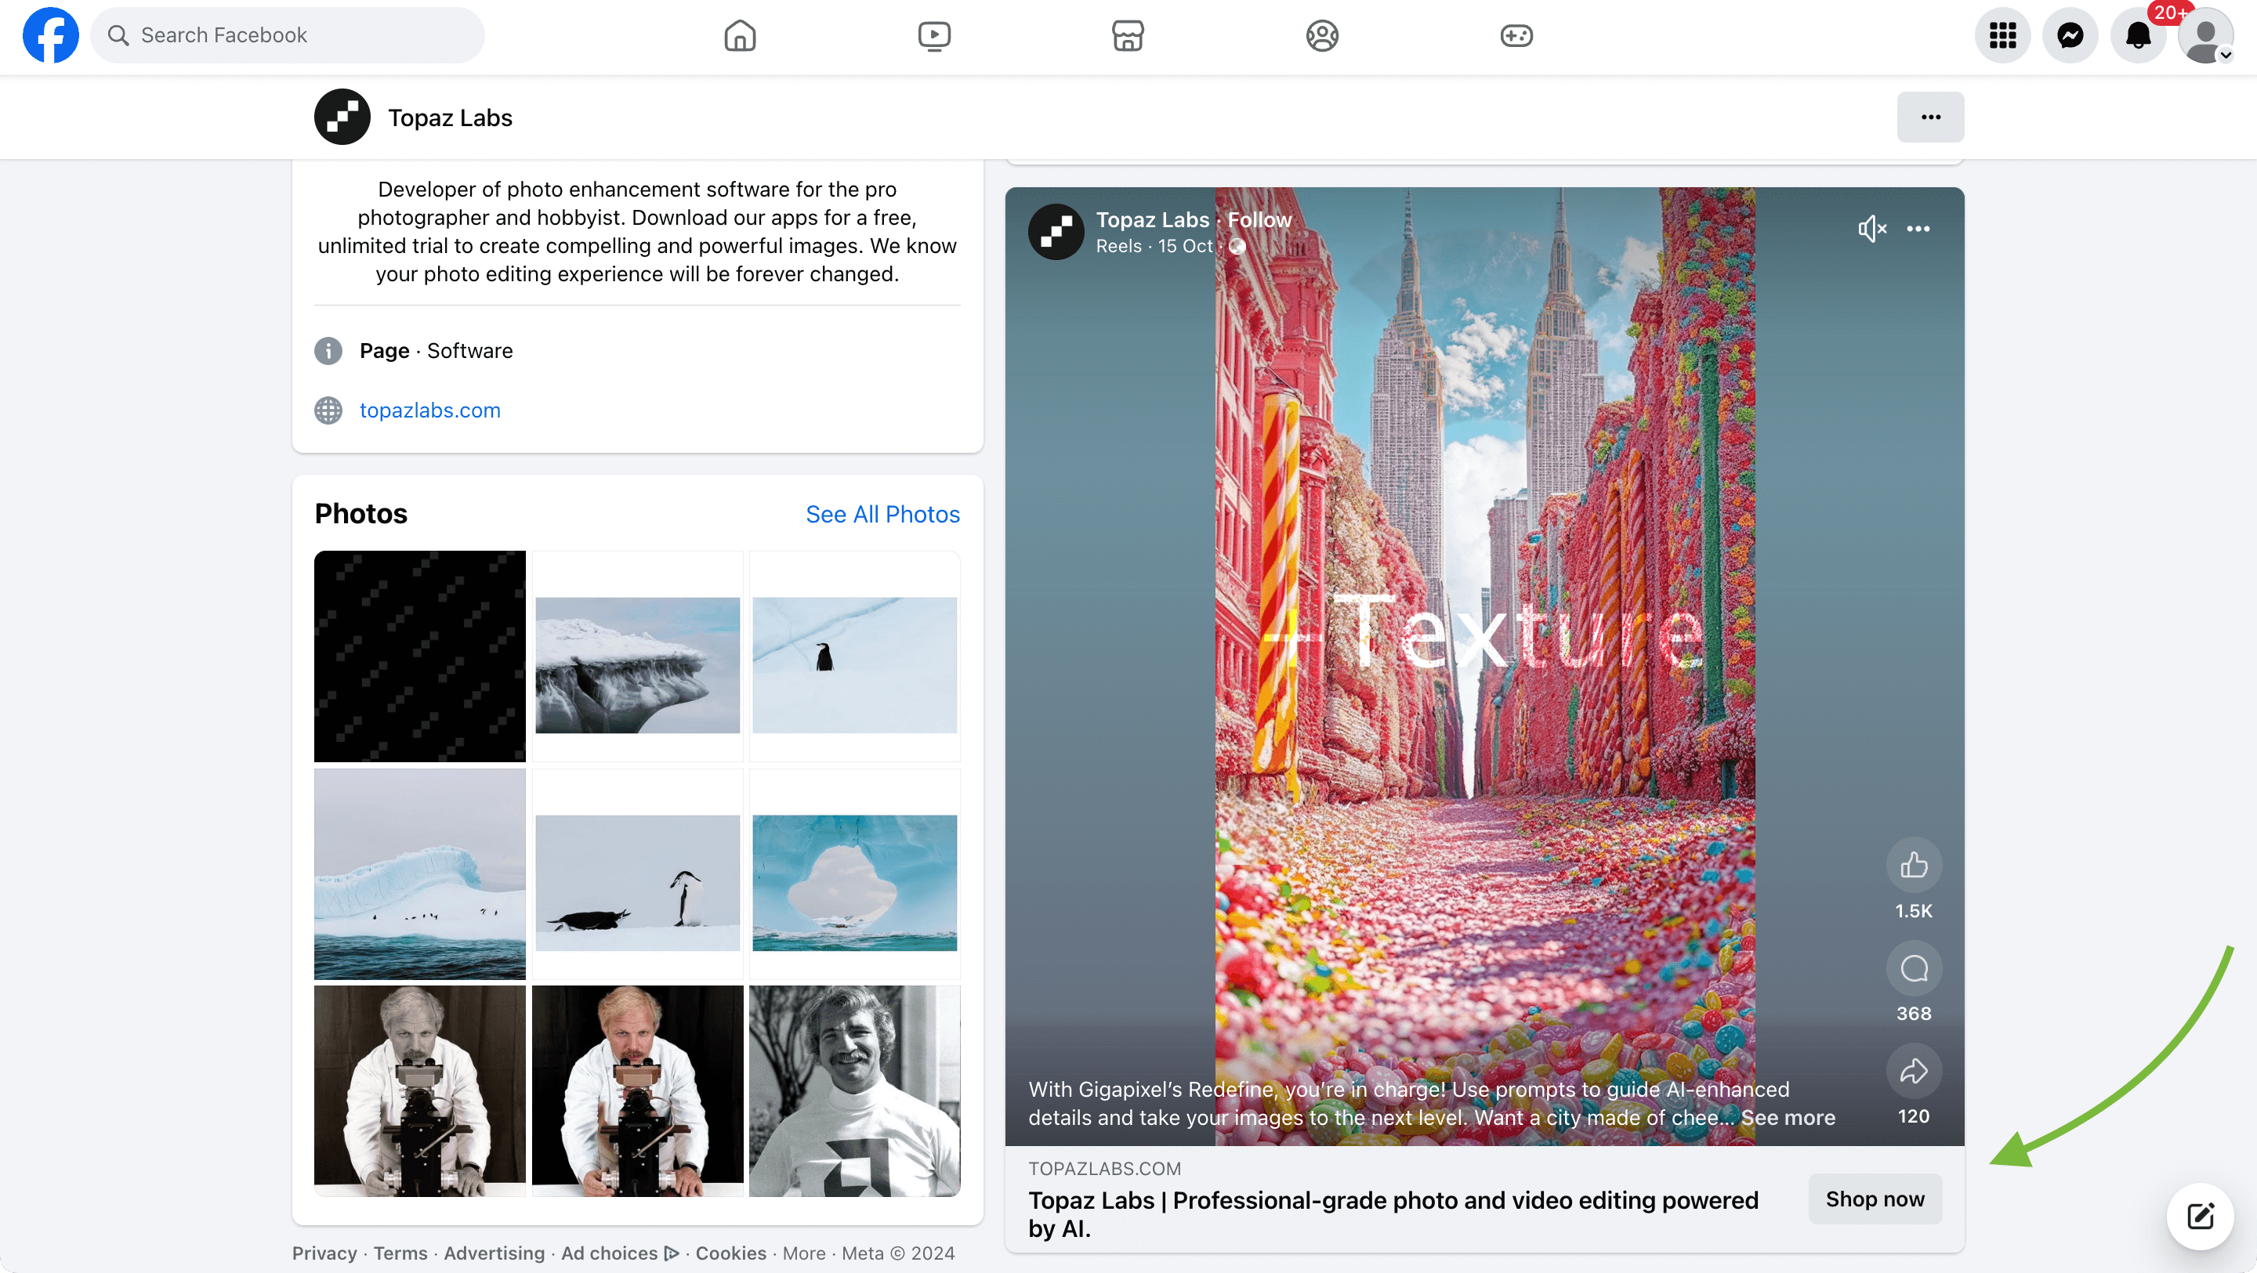Expand the reel caption with See more
The width and height of the screenshot is (2257, 1273).
(x=1788, y=1118)
